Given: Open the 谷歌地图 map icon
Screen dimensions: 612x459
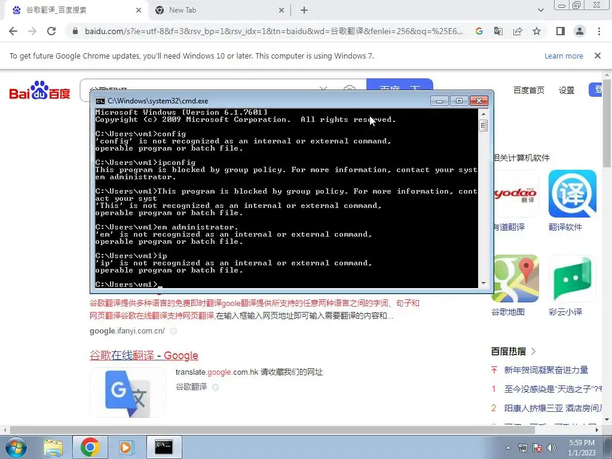Looking at the screenshot, I should coord(515,279).
